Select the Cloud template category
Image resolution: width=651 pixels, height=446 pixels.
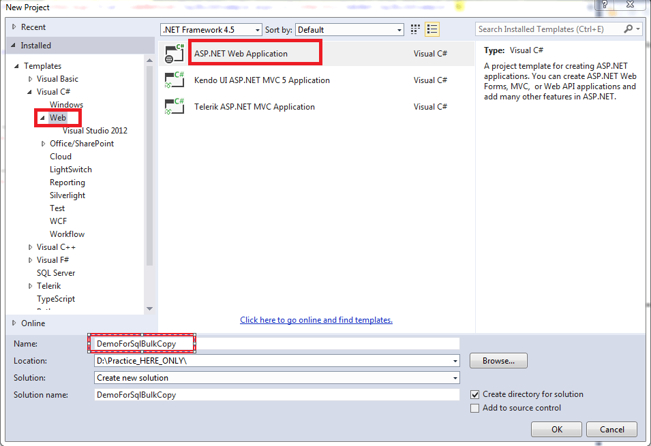[x=61, y=157]
